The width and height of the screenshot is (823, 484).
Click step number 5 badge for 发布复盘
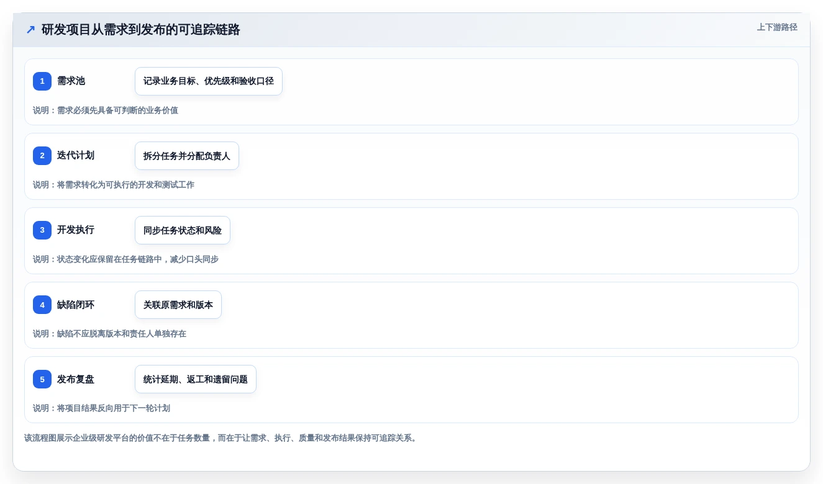click(42, 379)
